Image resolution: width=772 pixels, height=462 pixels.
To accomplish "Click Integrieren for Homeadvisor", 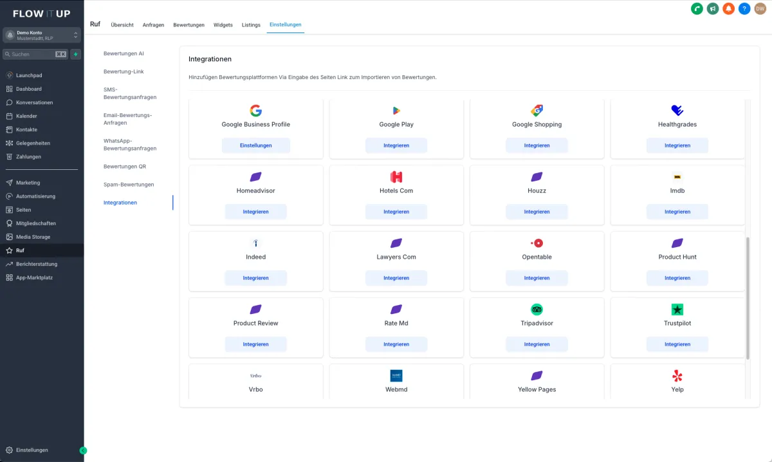I will click(x=256, y=212).
